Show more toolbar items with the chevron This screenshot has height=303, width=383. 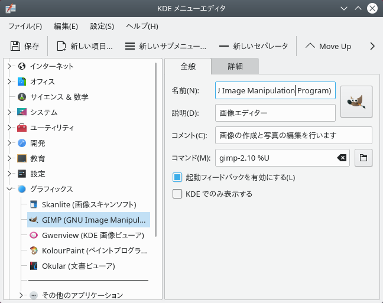coord(372,46)
